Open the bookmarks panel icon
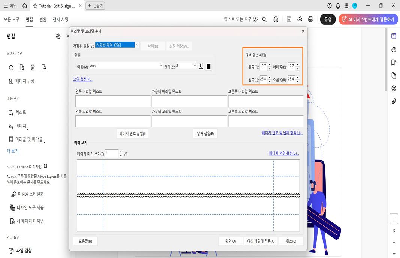The image size is (400, 258). click(394, 63)
